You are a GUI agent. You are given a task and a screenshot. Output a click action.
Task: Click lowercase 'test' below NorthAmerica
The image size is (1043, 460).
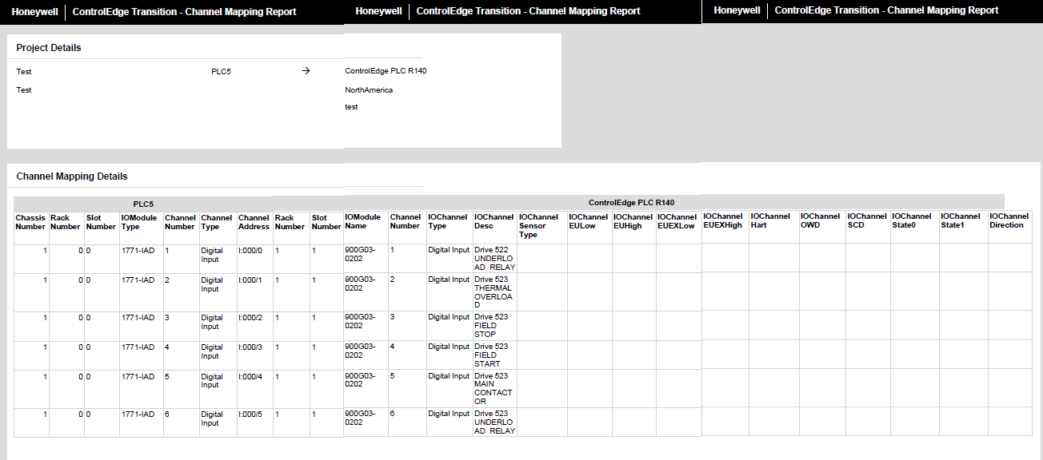point(351,107)
